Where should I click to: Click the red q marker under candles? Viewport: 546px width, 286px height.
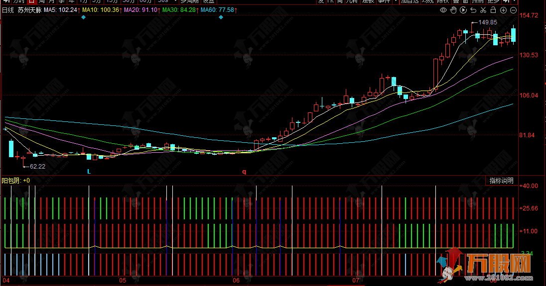point(244,171)
